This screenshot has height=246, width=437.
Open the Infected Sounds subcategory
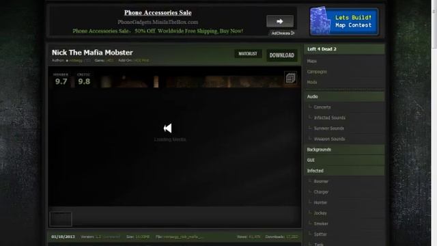tap(329, 118)
